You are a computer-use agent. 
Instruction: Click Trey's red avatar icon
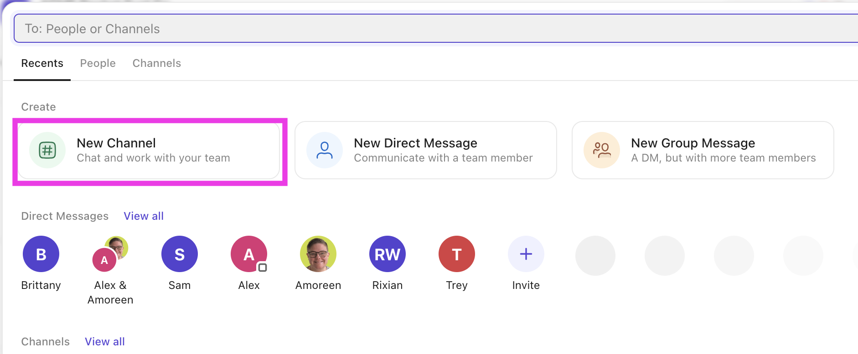point(456,253)
